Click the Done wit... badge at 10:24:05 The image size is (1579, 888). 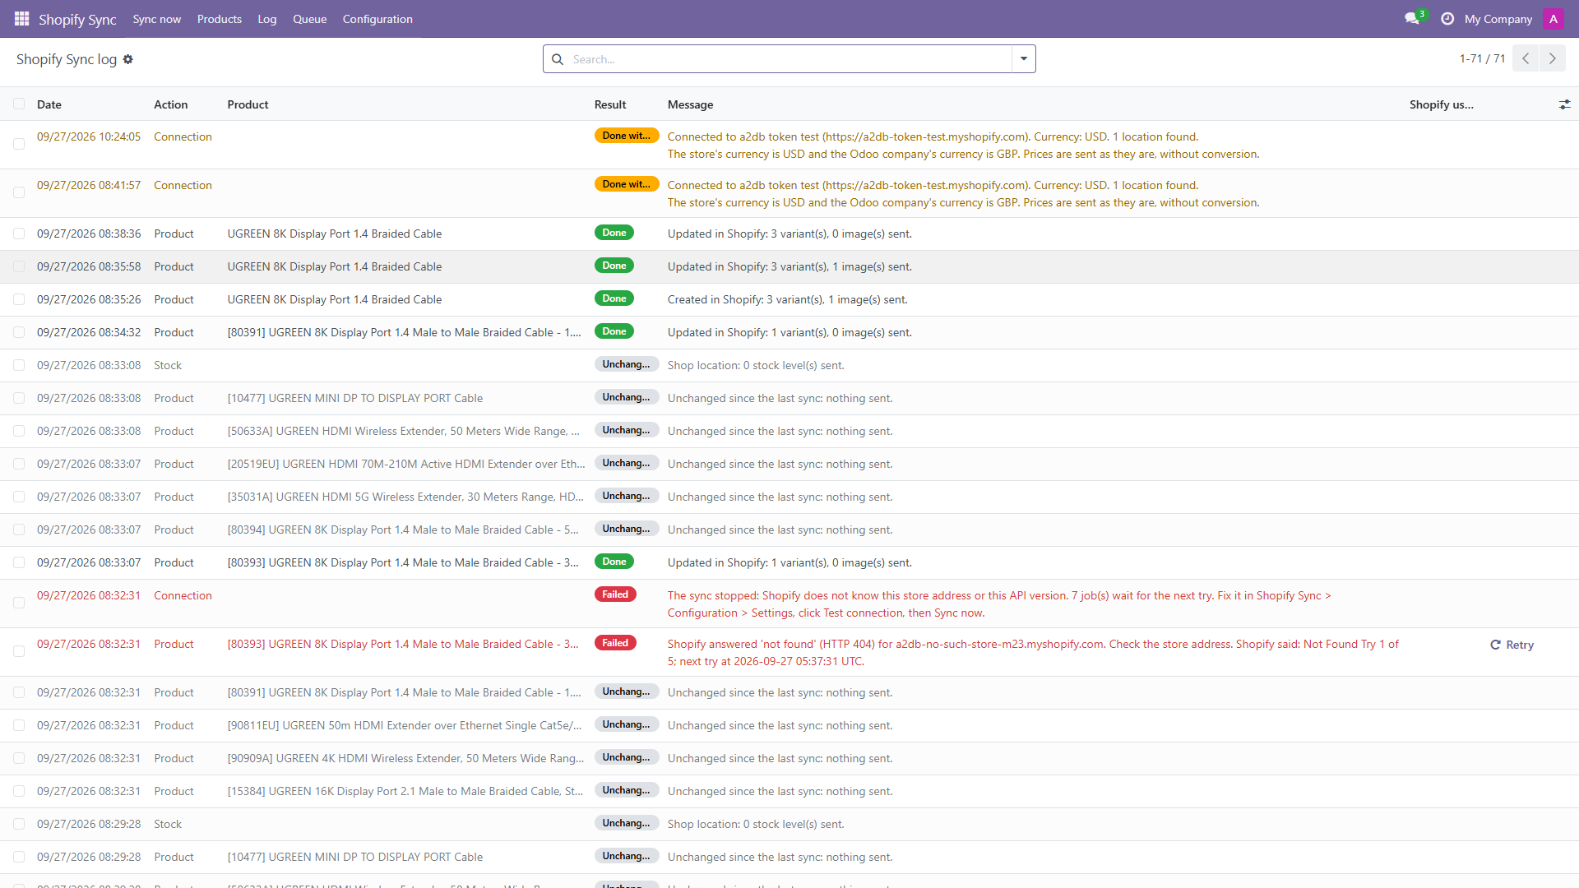coord(627,136)
